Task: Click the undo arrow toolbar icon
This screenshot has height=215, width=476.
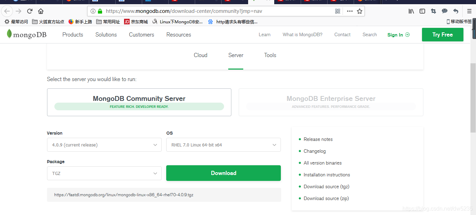Action: [x=455, y=11]
